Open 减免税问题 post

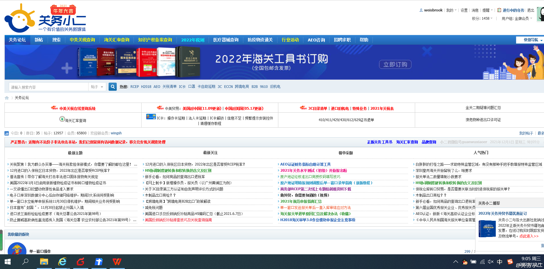click(154, 208)
